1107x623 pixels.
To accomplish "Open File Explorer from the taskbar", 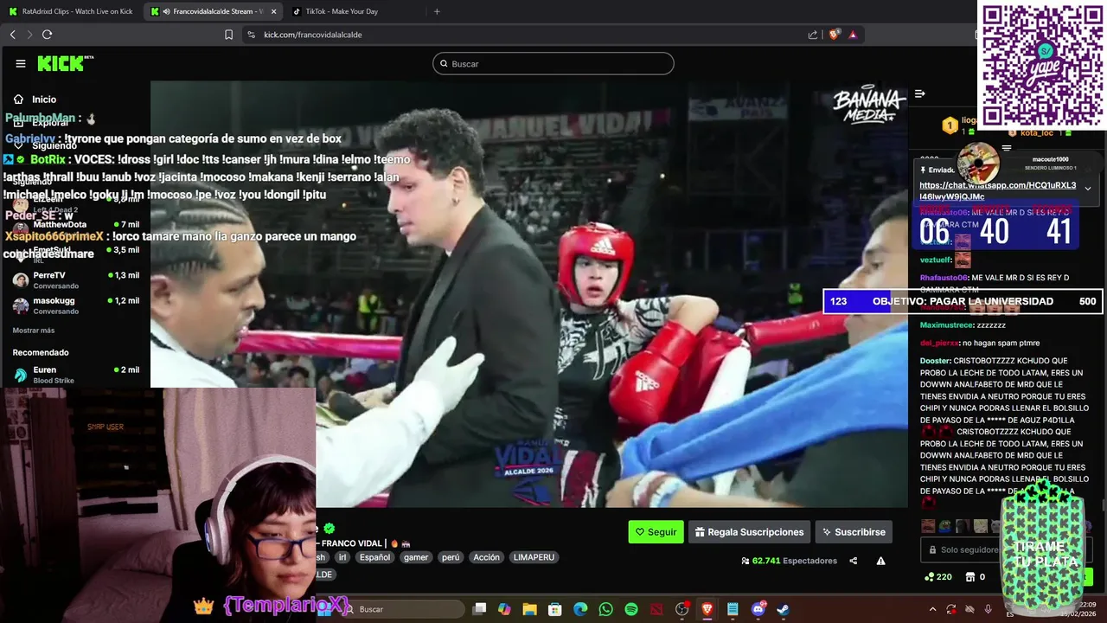I will (530, 609).
